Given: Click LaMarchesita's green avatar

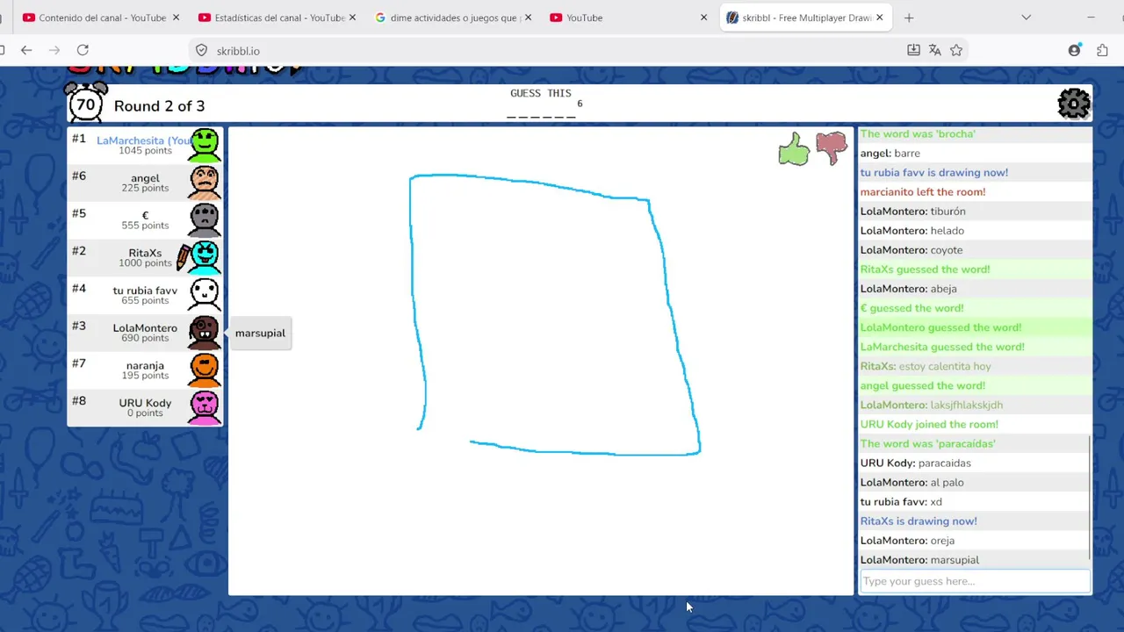Looking at the screenshot, I should [x=205, y=145].
